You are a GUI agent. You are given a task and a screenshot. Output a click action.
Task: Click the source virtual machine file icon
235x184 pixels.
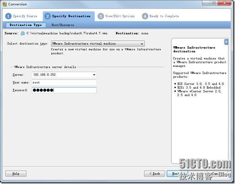[23, 33]
